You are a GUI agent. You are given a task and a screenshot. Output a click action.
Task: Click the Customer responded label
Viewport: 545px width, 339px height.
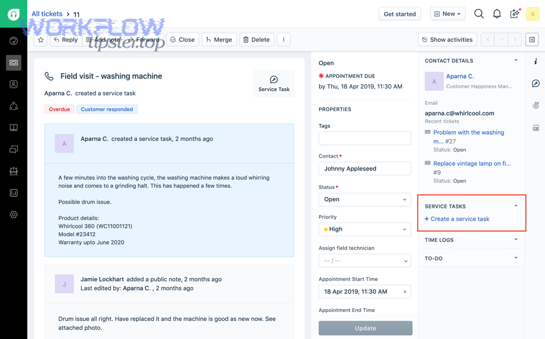click(x=107, y=109)
